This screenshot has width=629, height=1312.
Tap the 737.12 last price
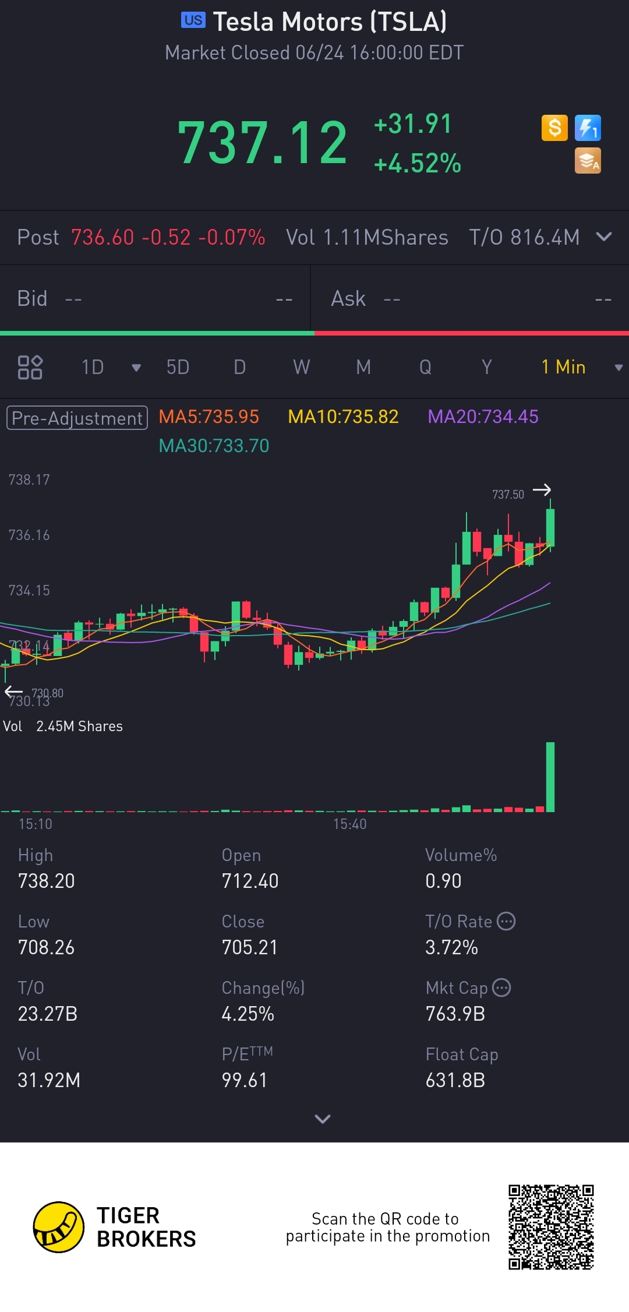pos(263,142)
